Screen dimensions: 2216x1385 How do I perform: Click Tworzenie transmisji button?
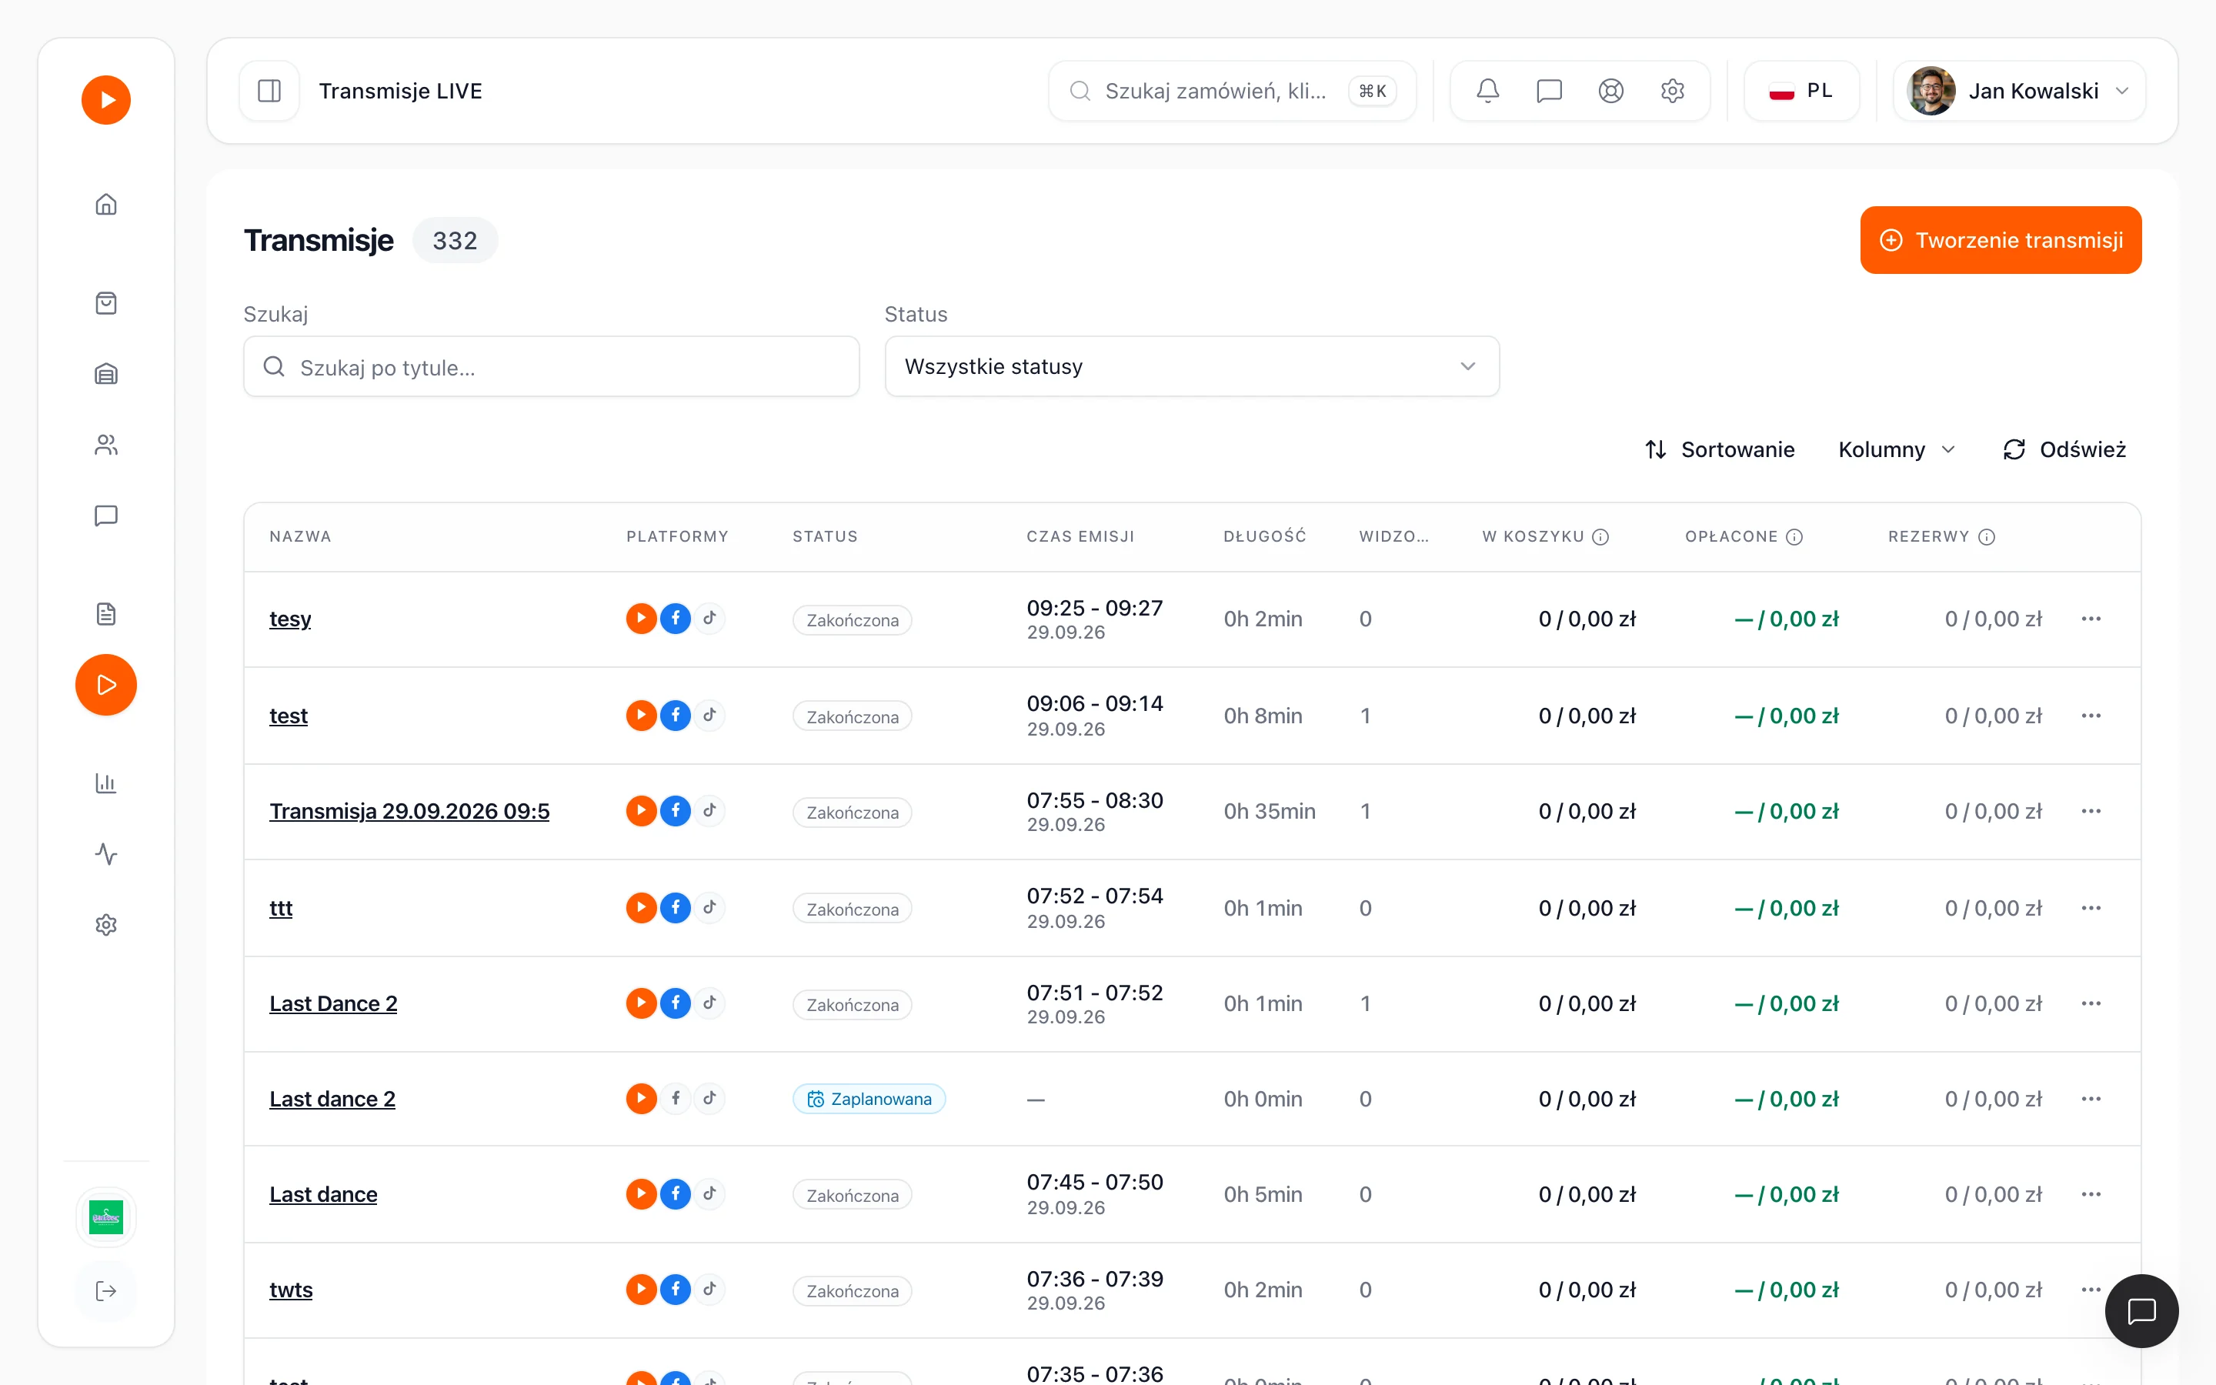(2001, 240)
